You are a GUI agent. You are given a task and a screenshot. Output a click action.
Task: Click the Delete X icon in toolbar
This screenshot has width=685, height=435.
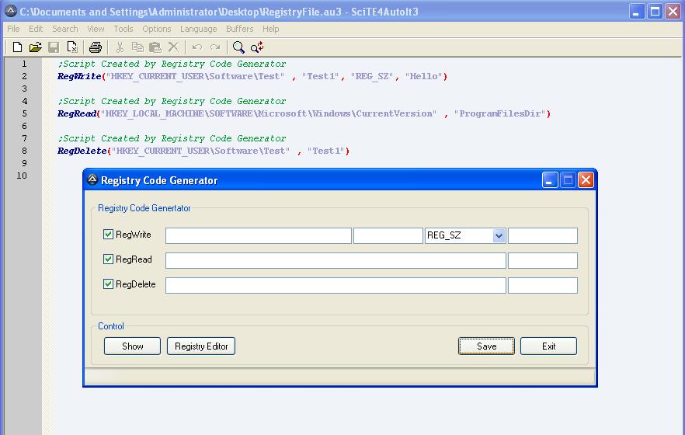[173, 47]
